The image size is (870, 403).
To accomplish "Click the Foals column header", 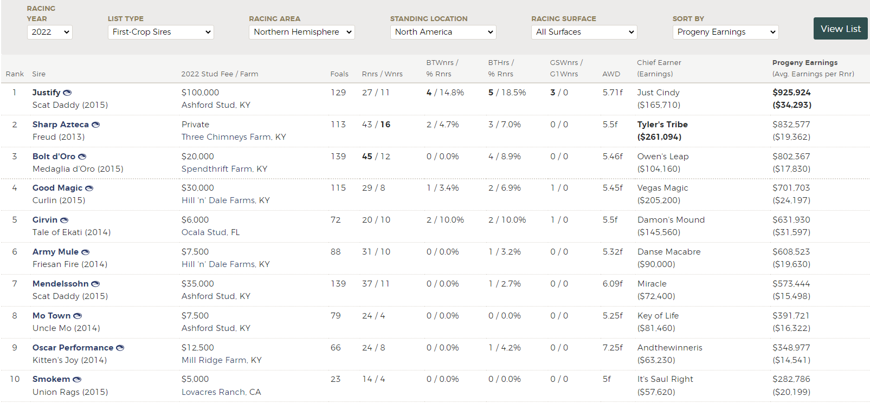I will [339, 74].
